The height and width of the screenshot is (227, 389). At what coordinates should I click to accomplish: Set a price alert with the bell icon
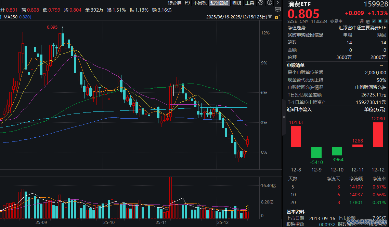point(380,21)
